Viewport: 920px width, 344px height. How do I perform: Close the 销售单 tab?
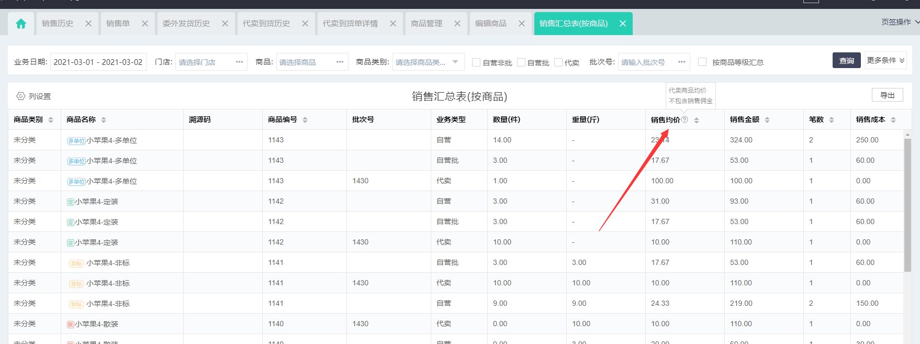pyautogui.click(x=145, y=24)
